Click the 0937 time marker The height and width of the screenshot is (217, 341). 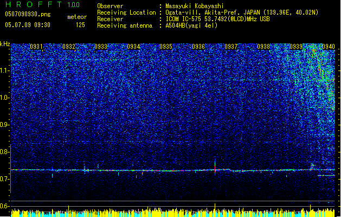click(231, 47)
